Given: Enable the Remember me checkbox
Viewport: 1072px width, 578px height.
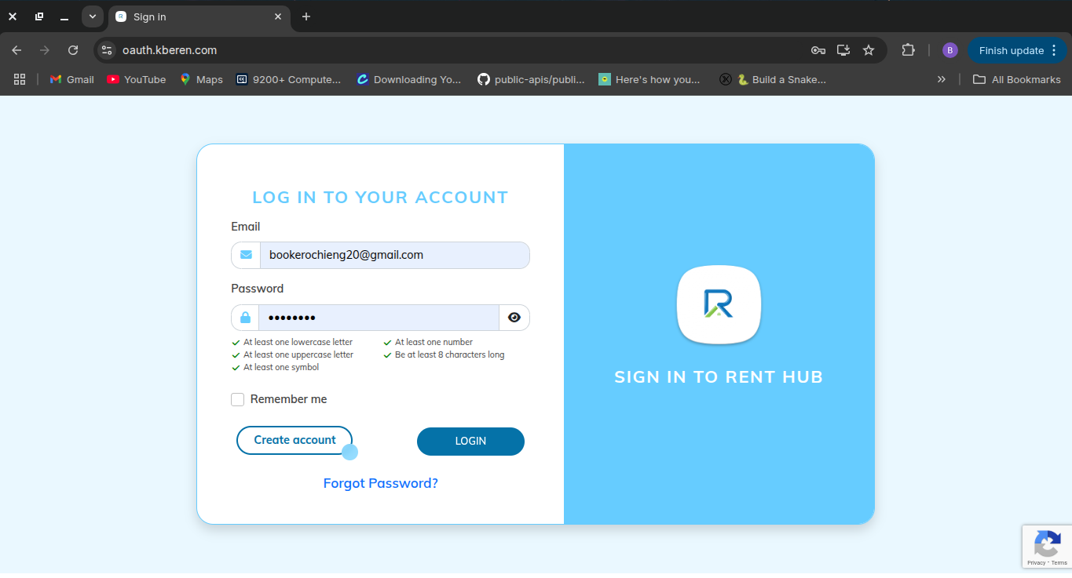Looking at the screenshot, I should [237, 399].
